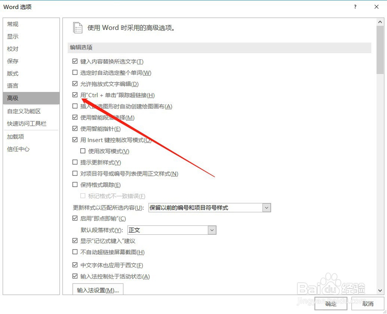
Task: Click the vertical scrollbar thumb
Action: click(x=380, y=50)
